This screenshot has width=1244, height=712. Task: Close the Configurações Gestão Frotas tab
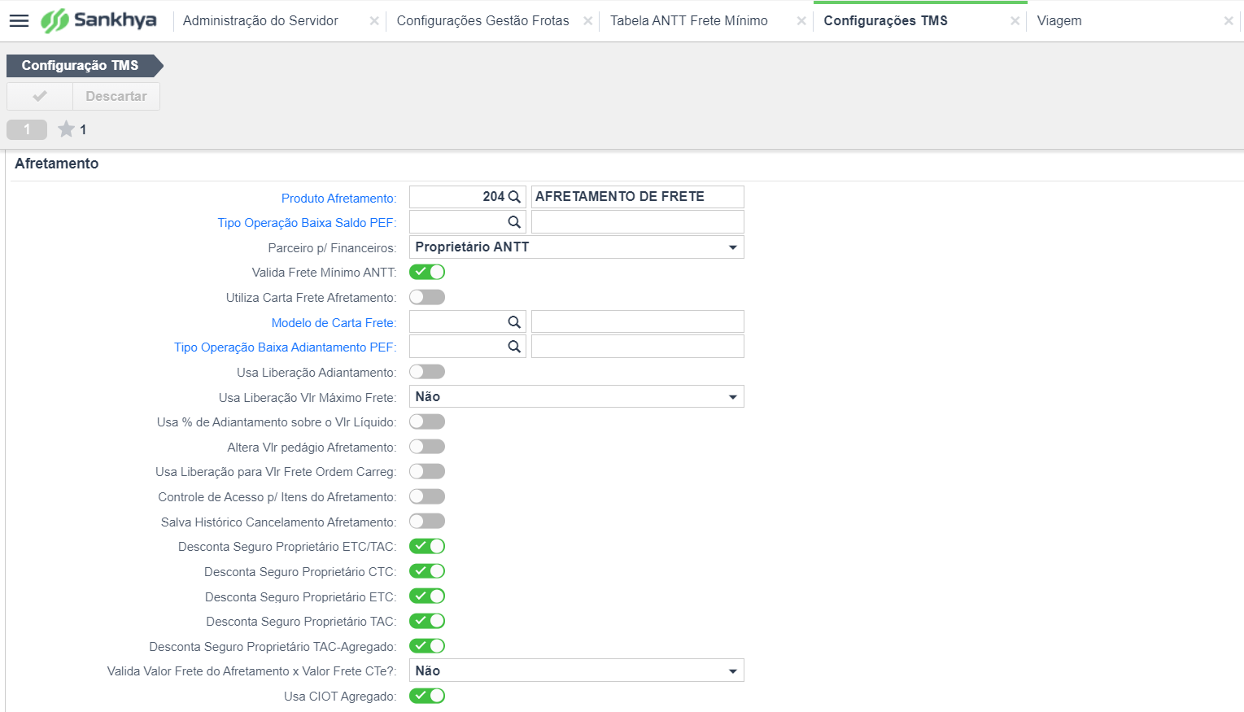point(588,21)
